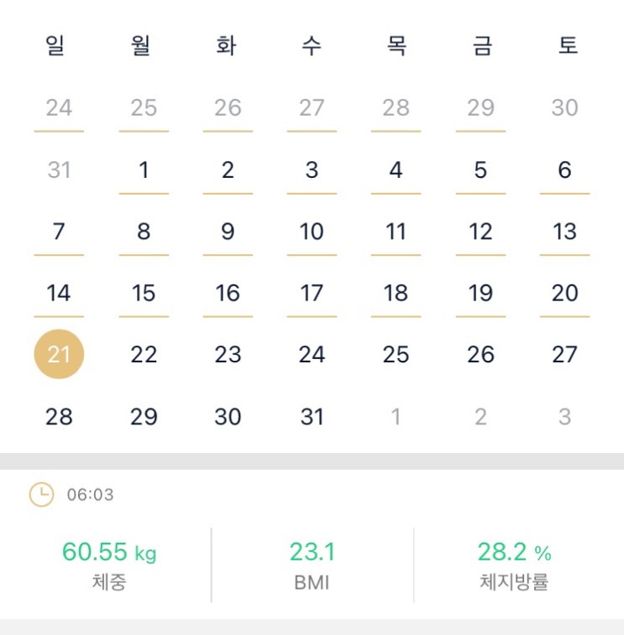Select date 19 on Friday
The height and width of the screenshot is (635, 624).
click(480, 293)
